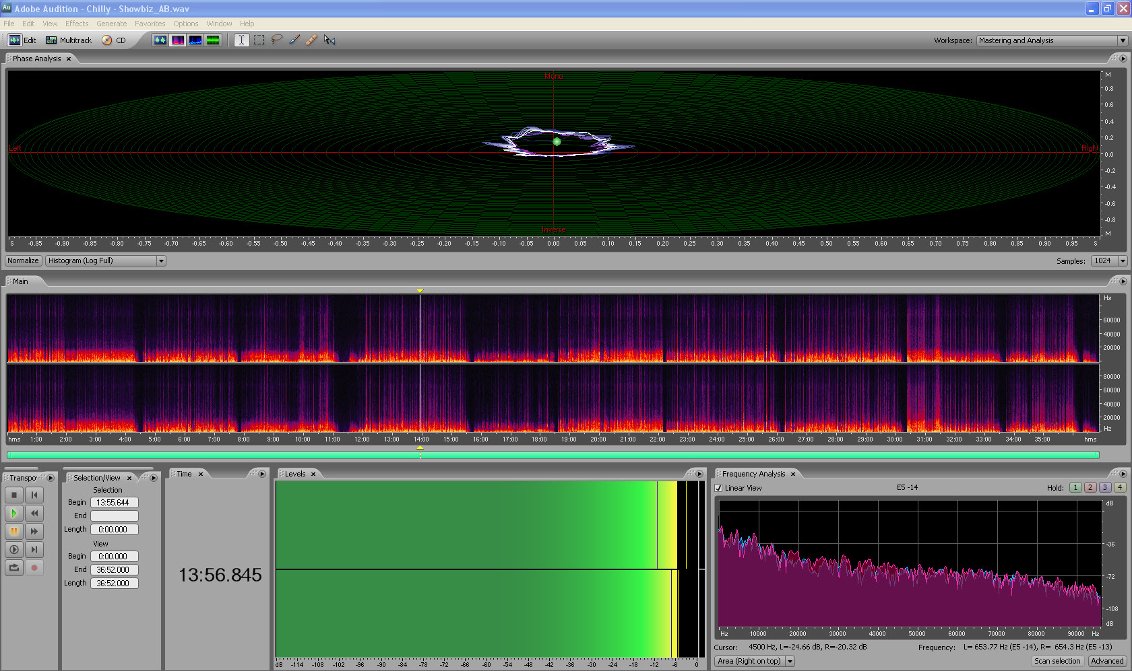Image resolution: width=1132 pixels, height=671 pixels.
Task: Switch to Spectral Pan display
Action: (x=195, y=40)
